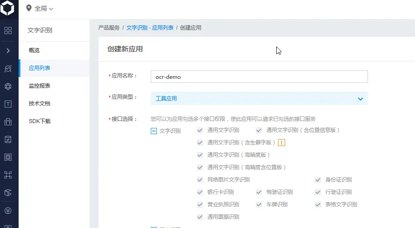Screen dimensions: 415x228
Task: Open the hexagon star sidebar icon
Action: (8, 86)
